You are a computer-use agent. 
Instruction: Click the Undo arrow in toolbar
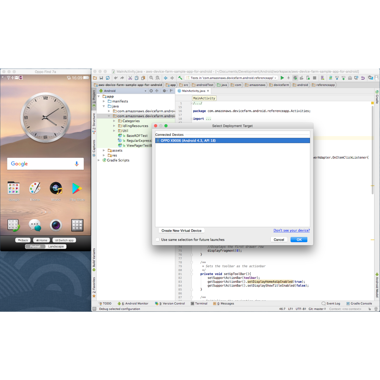[115, 78]
